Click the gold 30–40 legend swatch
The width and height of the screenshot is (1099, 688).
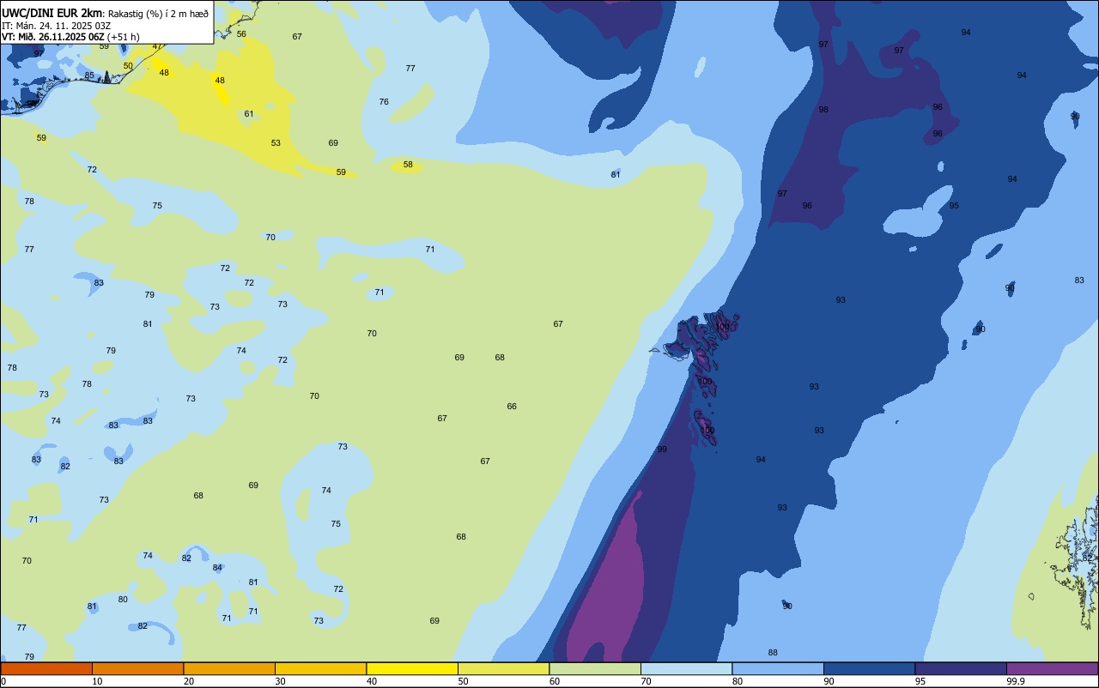320,668
